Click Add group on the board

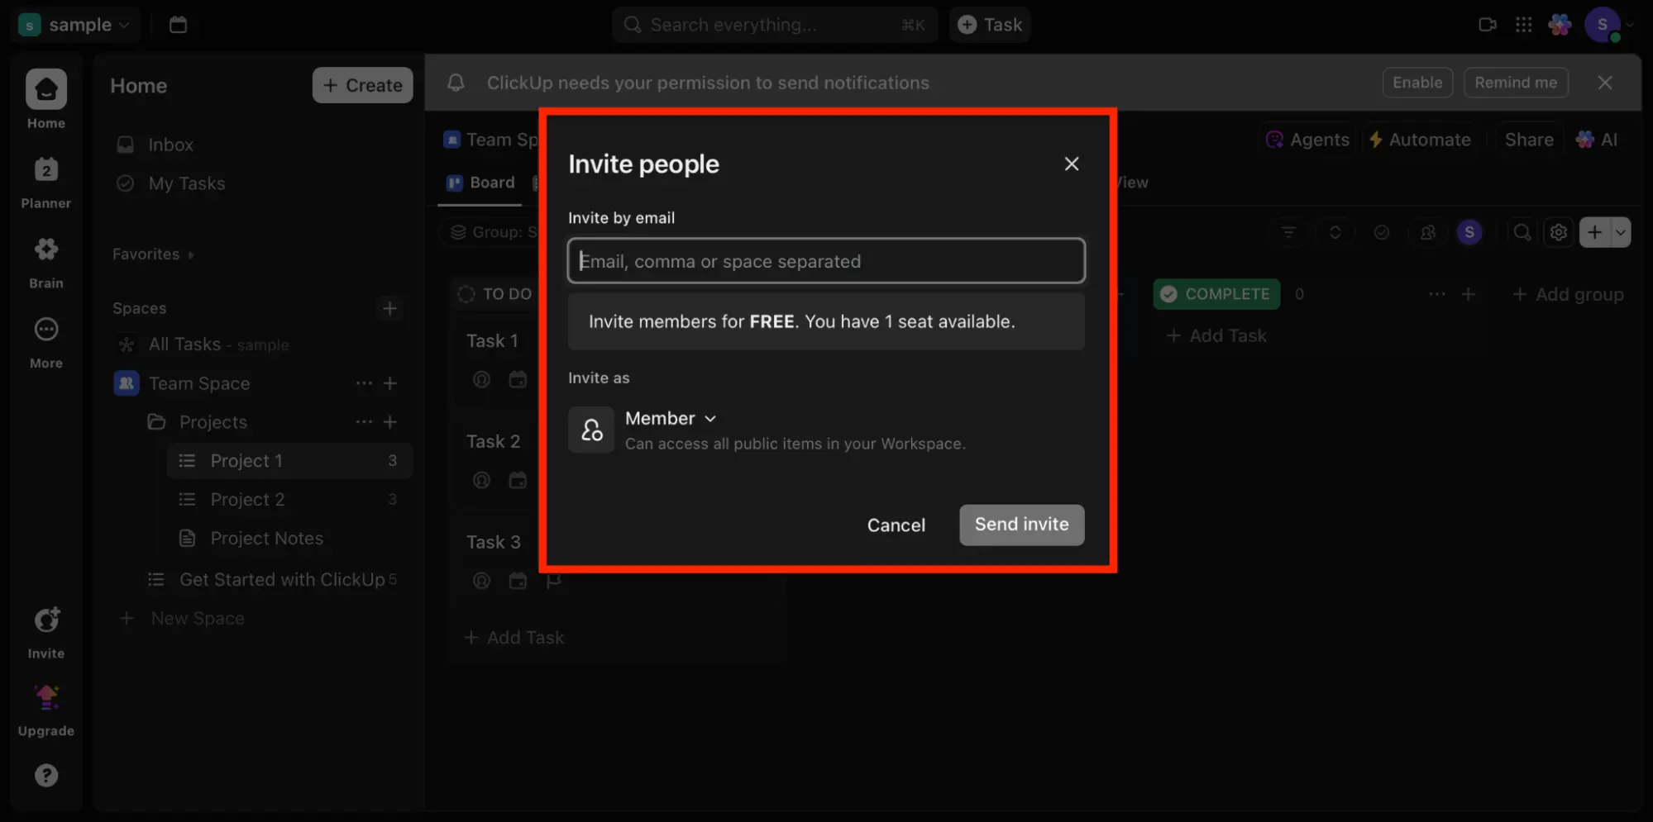1568,294
